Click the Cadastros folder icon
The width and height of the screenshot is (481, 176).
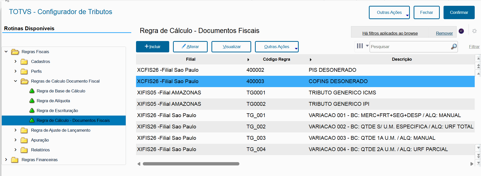24,62
